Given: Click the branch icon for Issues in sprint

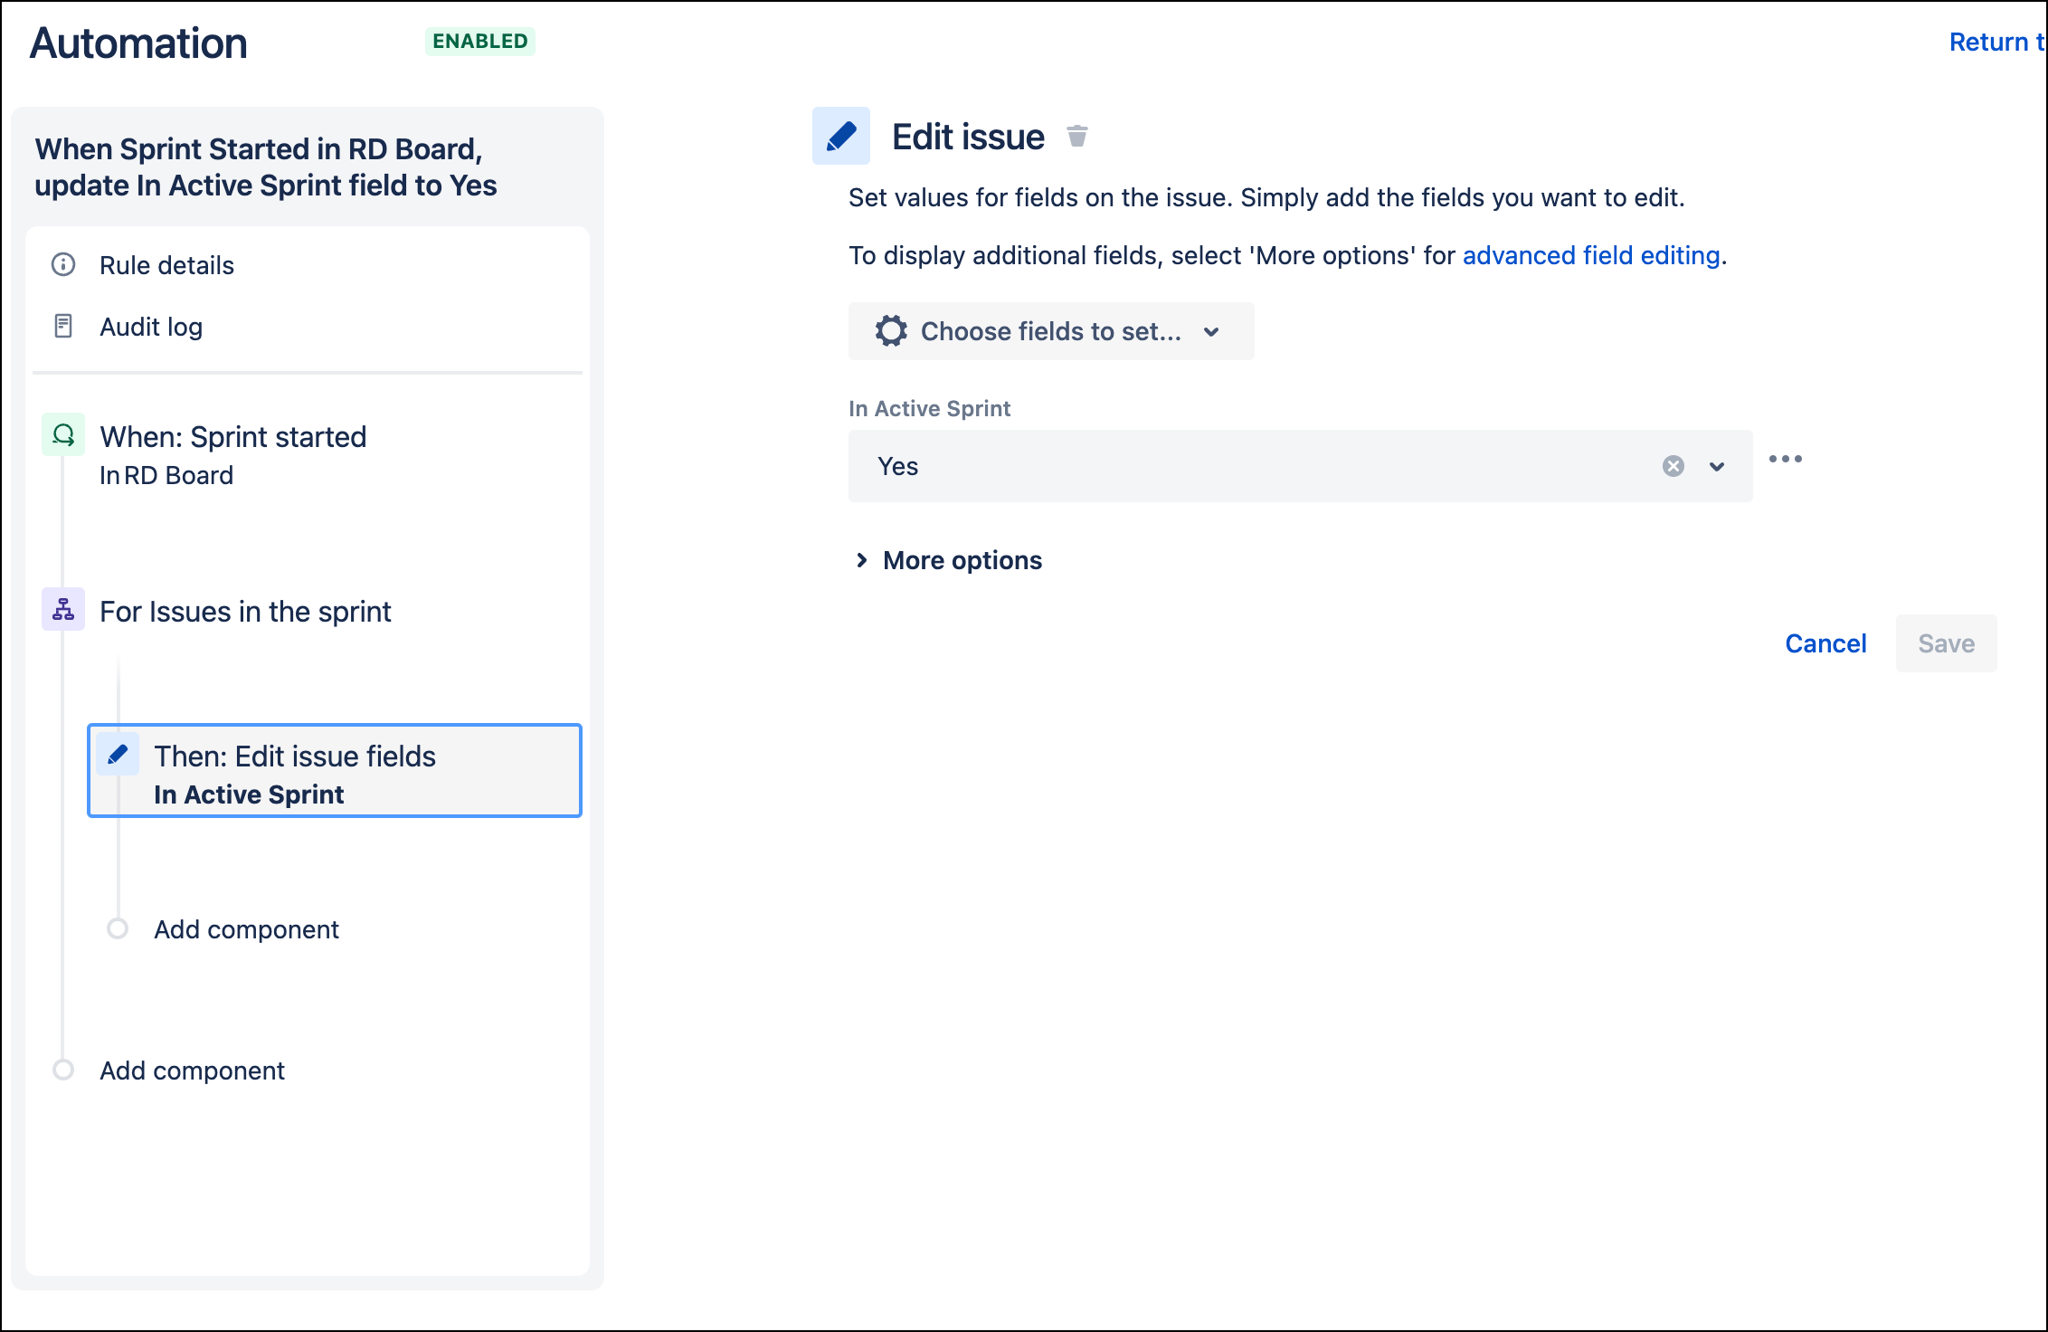Looking at the screenshot, I should 63,609.
